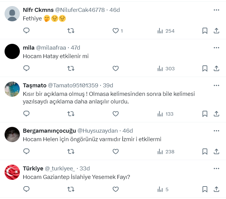Open the 47d timestamp on mila's tweet
This screenshot has height=199, width=226.
[75, 48]
